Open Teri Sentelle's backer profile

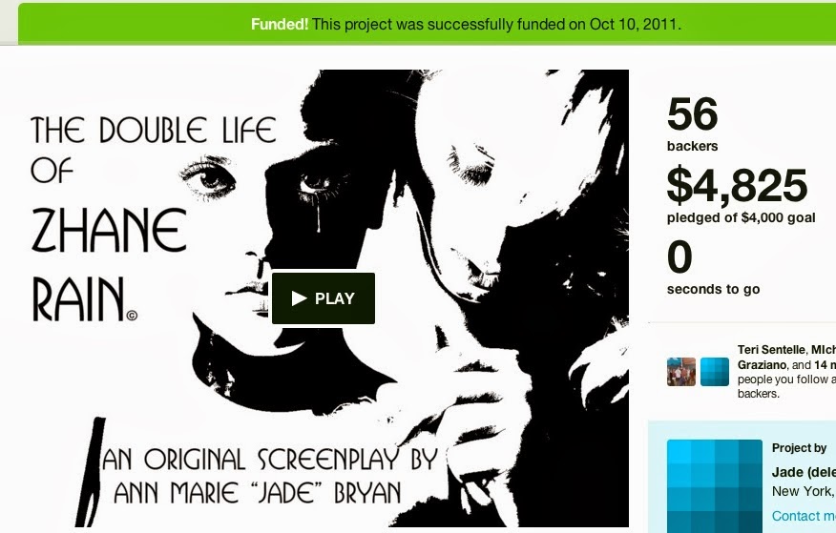click(x=771, y=350)
